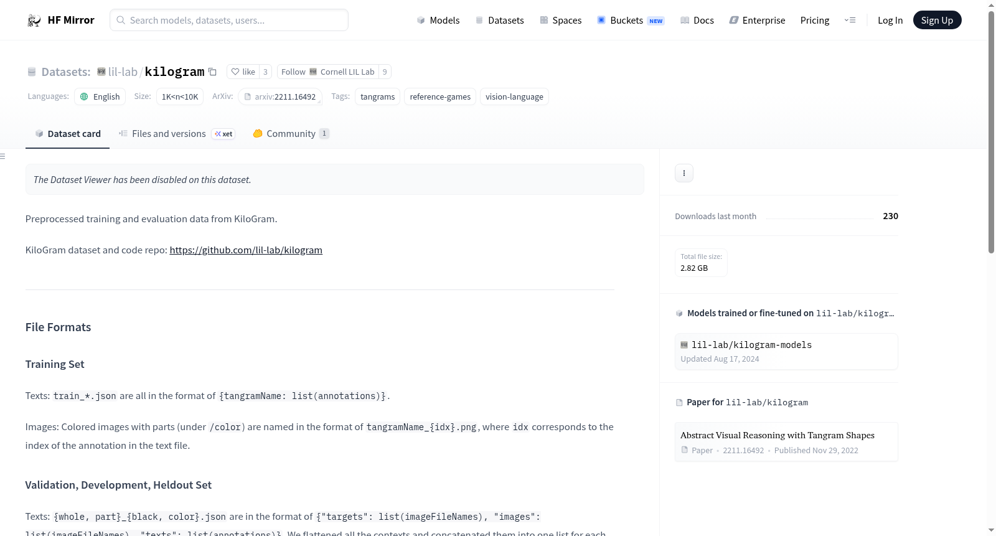Click the Log In link

point(890,21)
